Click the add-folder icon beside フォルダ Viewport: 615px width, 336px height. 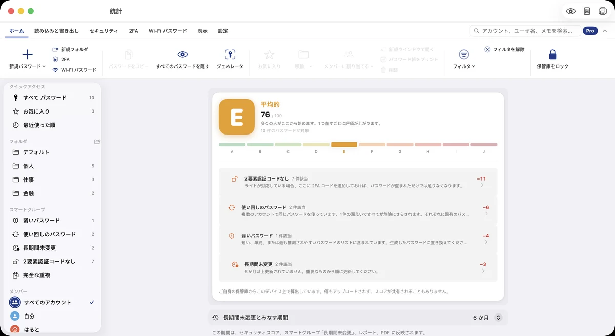97,141
